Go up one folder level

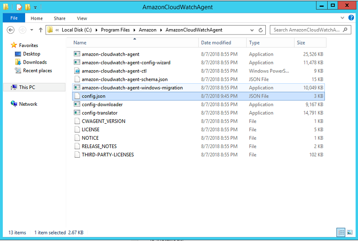41,30
